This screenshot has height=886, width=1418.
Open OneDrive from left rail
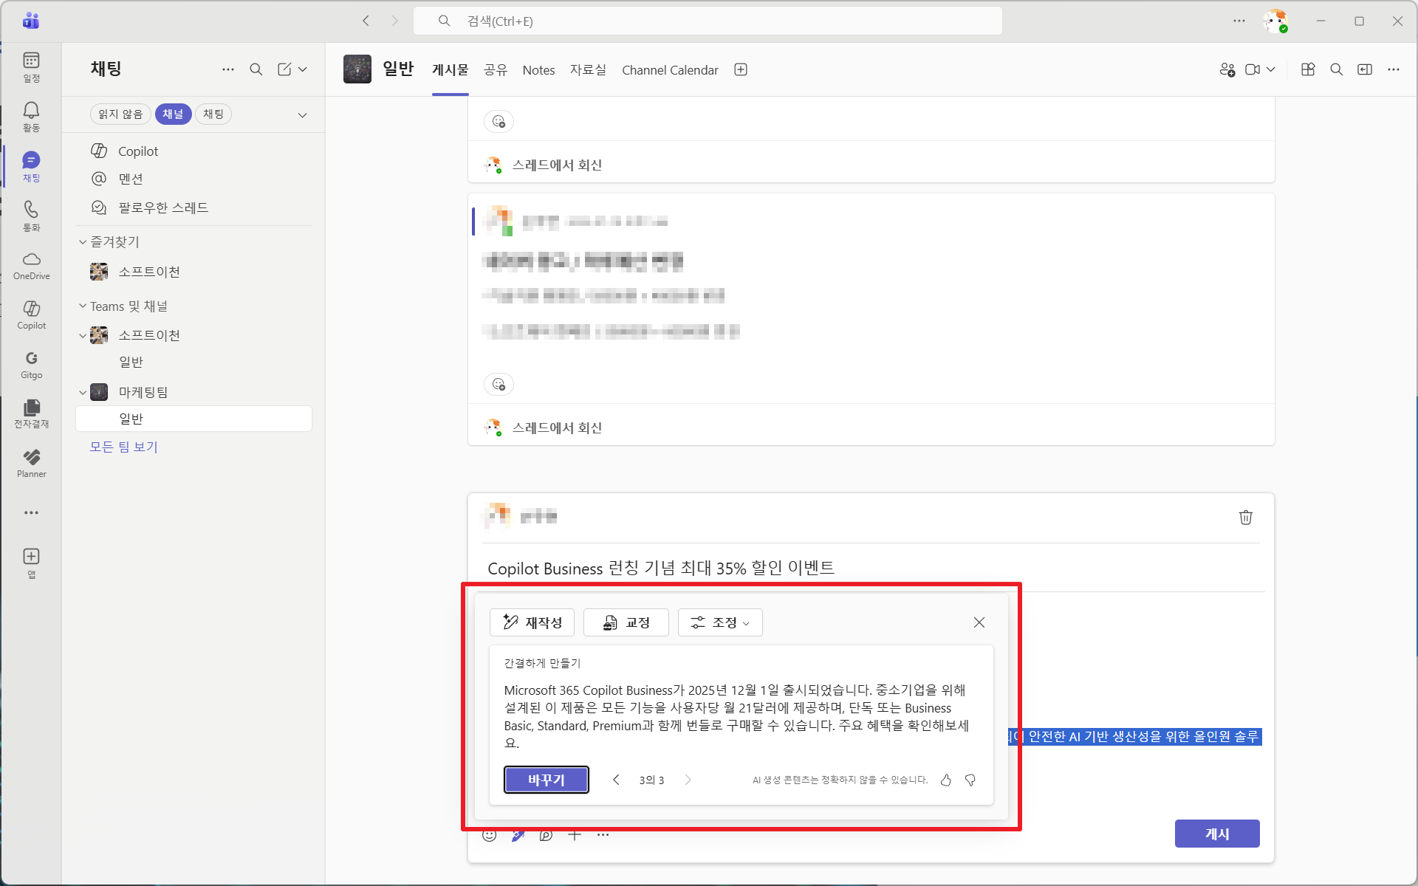31,265
